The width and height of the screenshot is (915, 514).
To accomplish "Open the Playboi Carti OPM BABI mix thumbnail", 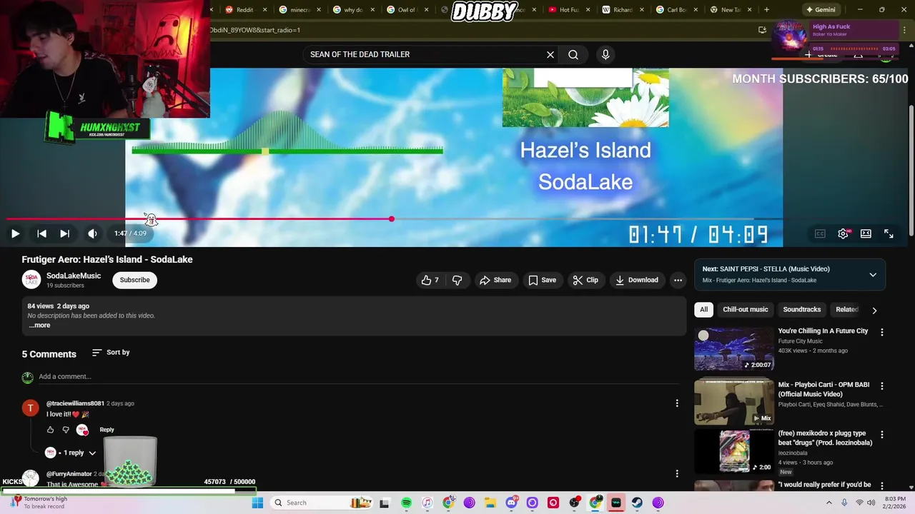I will pos(734,403).
